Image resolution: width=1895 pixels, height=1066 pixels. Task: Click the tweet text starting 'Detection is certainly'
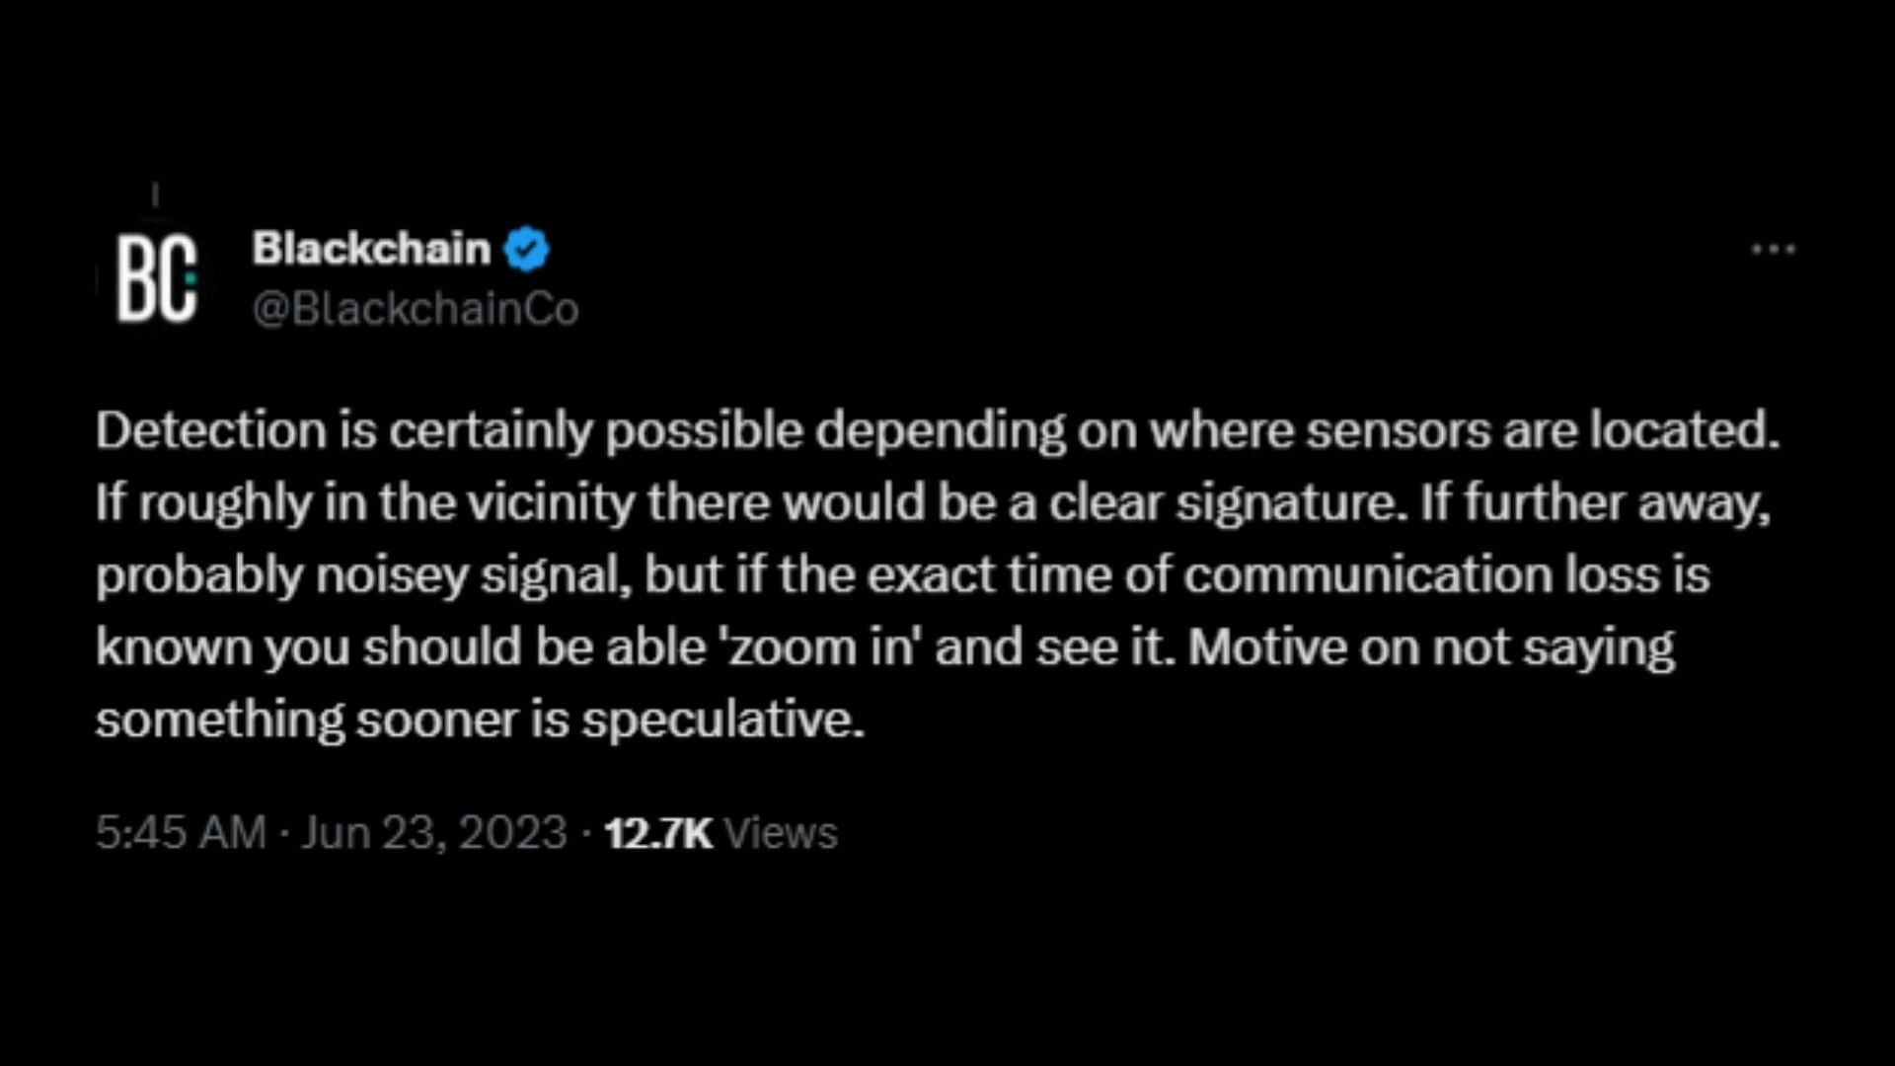(x=938, y=574)
